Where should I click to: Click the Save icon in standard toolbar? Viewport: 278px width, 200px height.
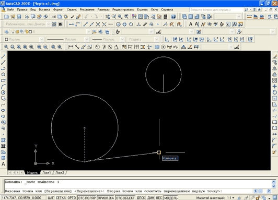19,17
